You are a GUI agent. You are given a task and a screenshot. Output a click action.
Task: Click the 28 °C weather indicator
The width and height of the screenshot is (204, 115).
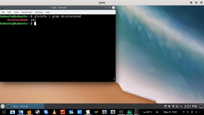(147, 112)
